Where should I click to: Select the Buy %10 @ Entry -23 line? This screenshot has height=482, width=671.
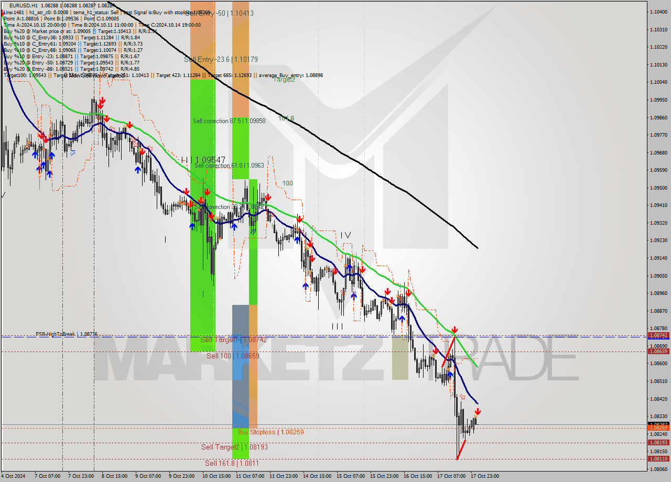click(x=71, y=56)
